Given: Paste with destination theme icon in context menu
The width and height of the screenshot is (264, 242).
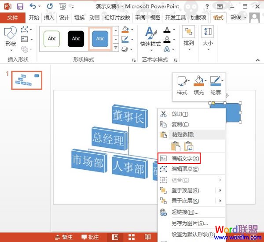Looking at the screenshot, I should coord(176,146).
